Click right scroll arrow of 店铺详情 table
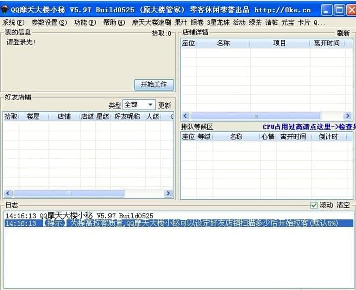356x290 pixels. coord(347,116)
